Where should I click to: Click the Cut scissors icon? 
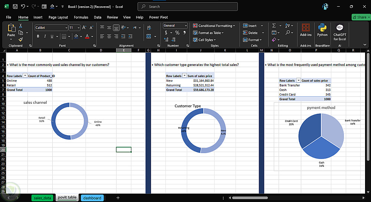pyautogui.click(x=21, y=26)
